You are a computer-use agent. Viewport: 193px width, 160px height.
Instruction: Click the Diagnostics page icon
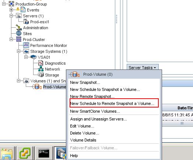[x=41, y=63]
